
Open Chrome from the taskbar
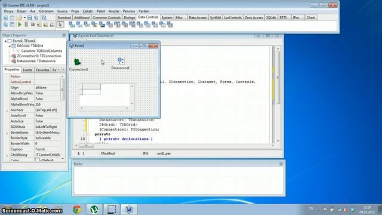(x=77, y=210)
